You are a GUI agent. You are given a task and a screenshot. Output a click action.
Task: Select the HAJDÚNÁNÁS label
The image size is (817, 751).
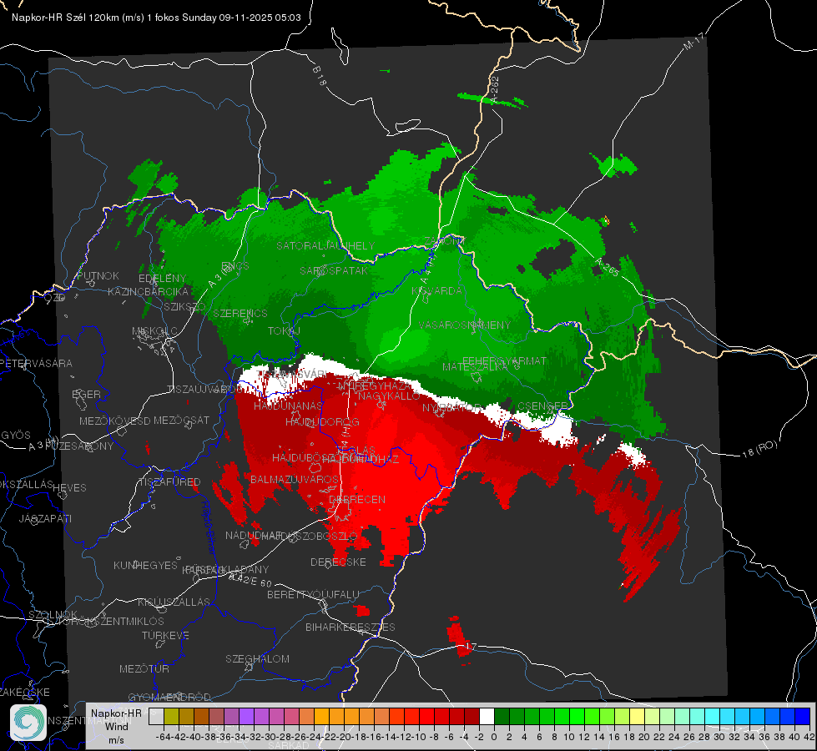[x=288, y=406]
